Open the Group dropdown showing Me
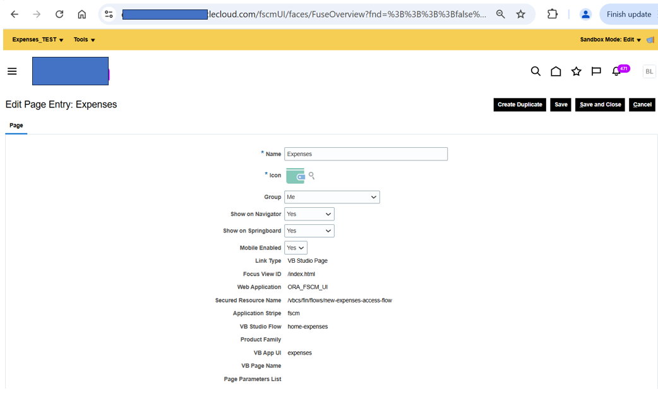658x393 pixels. tap(332, 197)
